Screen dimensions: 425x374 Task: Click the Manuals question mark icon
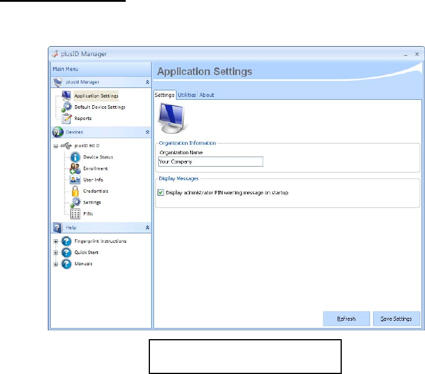point(66,264)
